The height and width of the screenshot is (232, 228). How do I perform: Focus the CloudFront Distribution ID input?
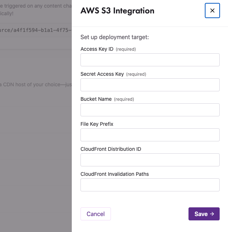pos(150,160)
